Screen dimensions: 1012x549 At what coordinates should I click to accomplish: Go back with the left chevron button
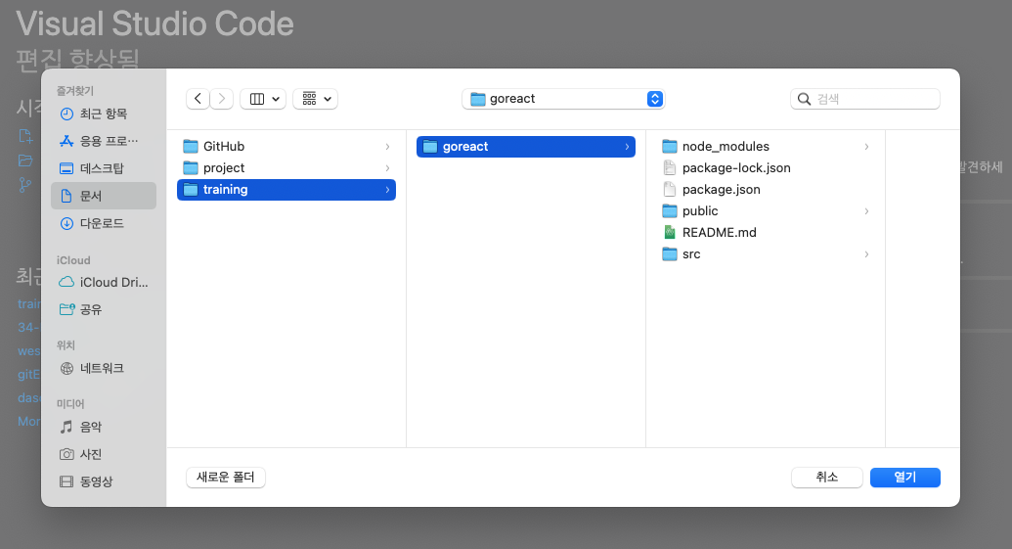click(x=198, y=99)
